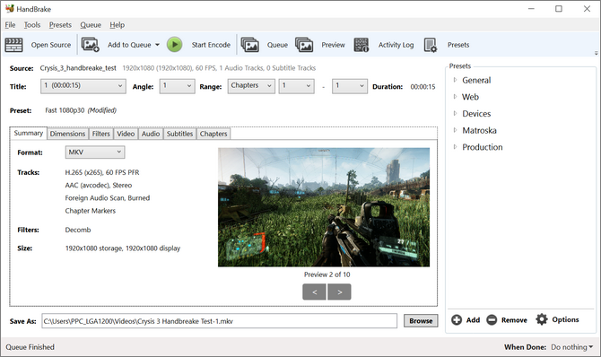Viewport: 601px width, 357px height.
Task: Open the File menu
Action: pyautogui.click(x=10, y=25)
